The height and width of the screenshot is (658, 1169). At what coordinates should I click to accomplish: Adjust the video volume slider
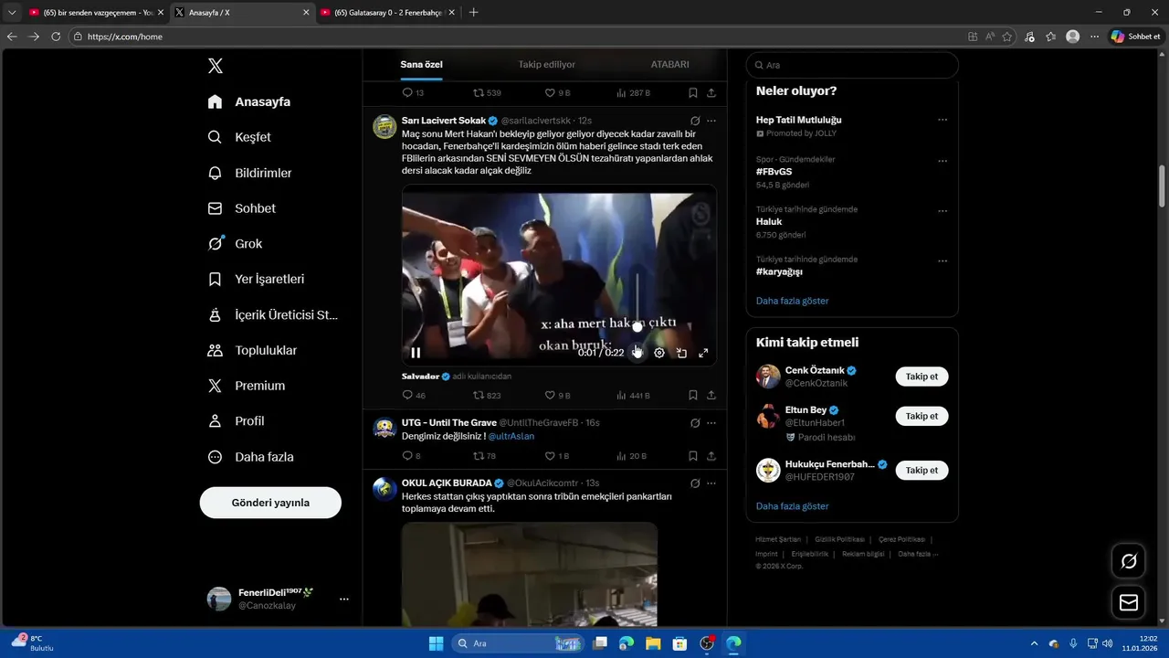click(x=637, y=300)
